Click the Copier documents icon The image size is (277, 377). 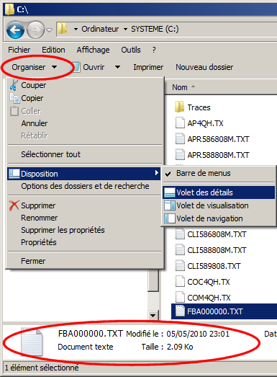14,98
